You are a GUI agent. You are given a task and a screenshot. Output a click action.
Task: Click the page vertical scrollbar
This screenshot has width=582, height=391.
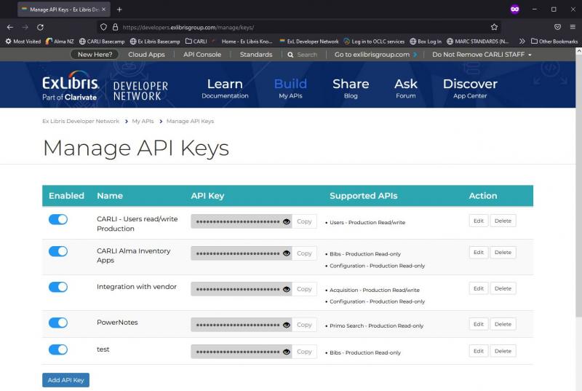click(578, 186)
